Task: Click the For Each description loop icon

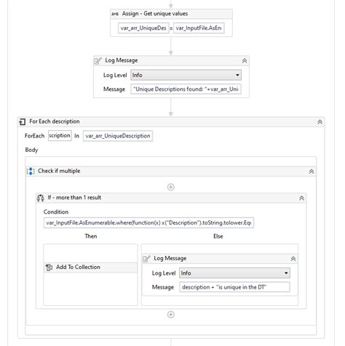Action: [23, 121]
